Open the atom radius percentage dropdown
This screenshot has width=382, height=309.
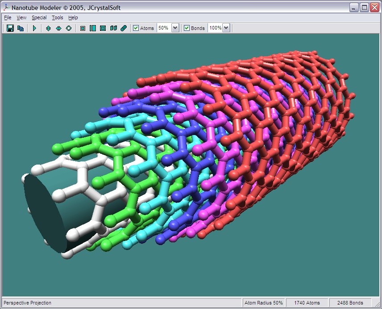(x=176, y=28)
